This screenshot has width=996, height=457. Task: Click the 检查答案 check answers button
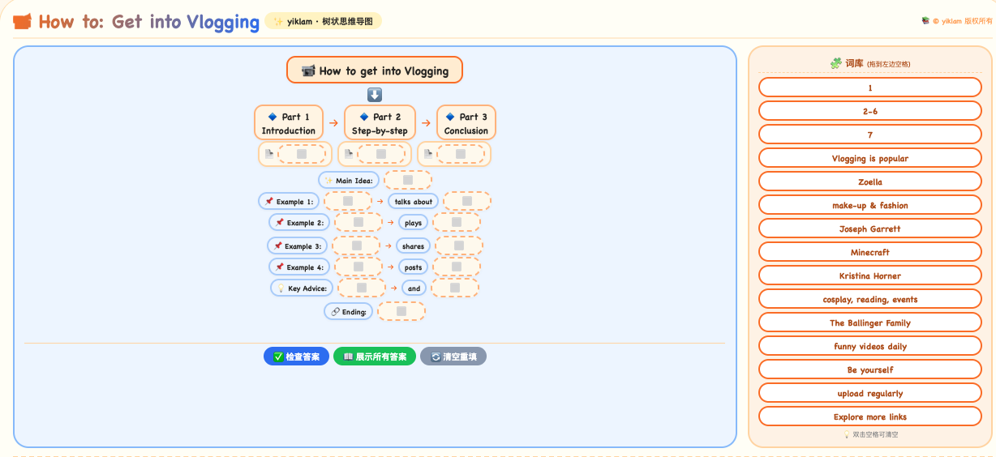pos(296,357)
